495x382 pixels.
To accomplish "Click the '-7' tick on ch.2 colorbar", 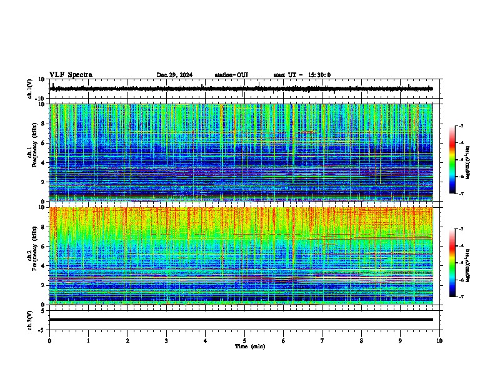I will tap(461, 296).
